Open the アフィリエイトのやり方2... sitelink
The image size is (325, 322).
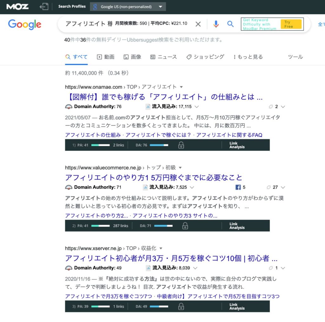pos(96,216)
